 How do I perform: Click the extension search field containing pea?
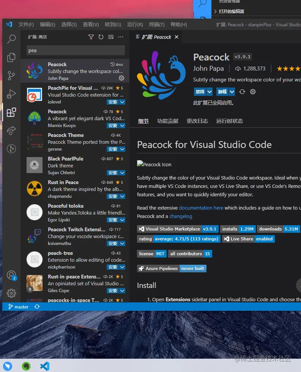(76, 51)
